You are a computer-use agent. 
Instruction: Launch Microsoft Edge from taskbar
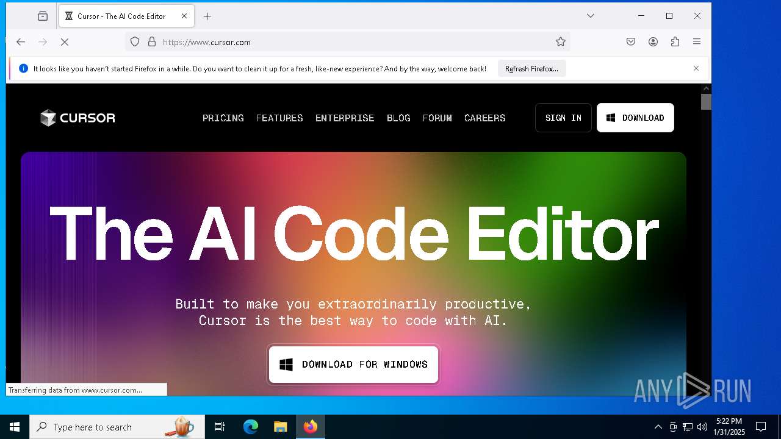tap(251, 427)
